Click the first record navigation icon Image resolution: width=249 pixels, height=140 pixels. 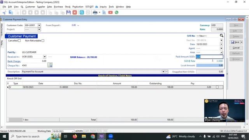pyautogui.click(x=24, y=12)
